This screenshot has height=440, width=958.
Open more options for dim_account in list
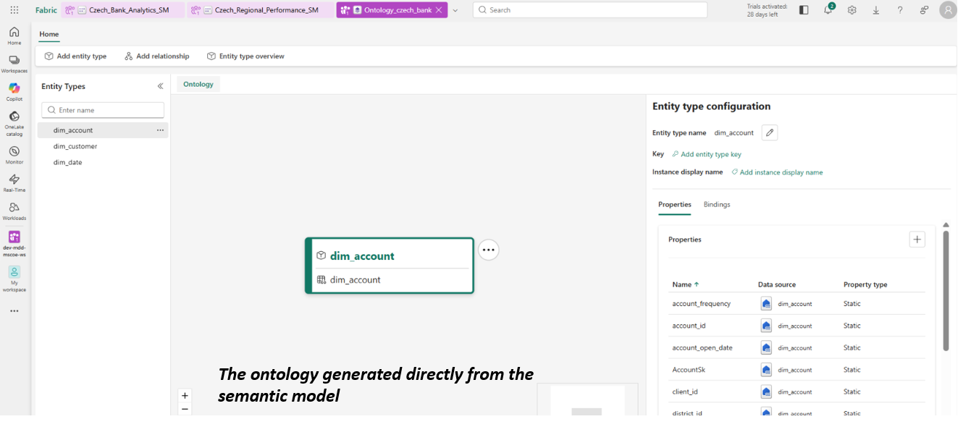[160, 130]
